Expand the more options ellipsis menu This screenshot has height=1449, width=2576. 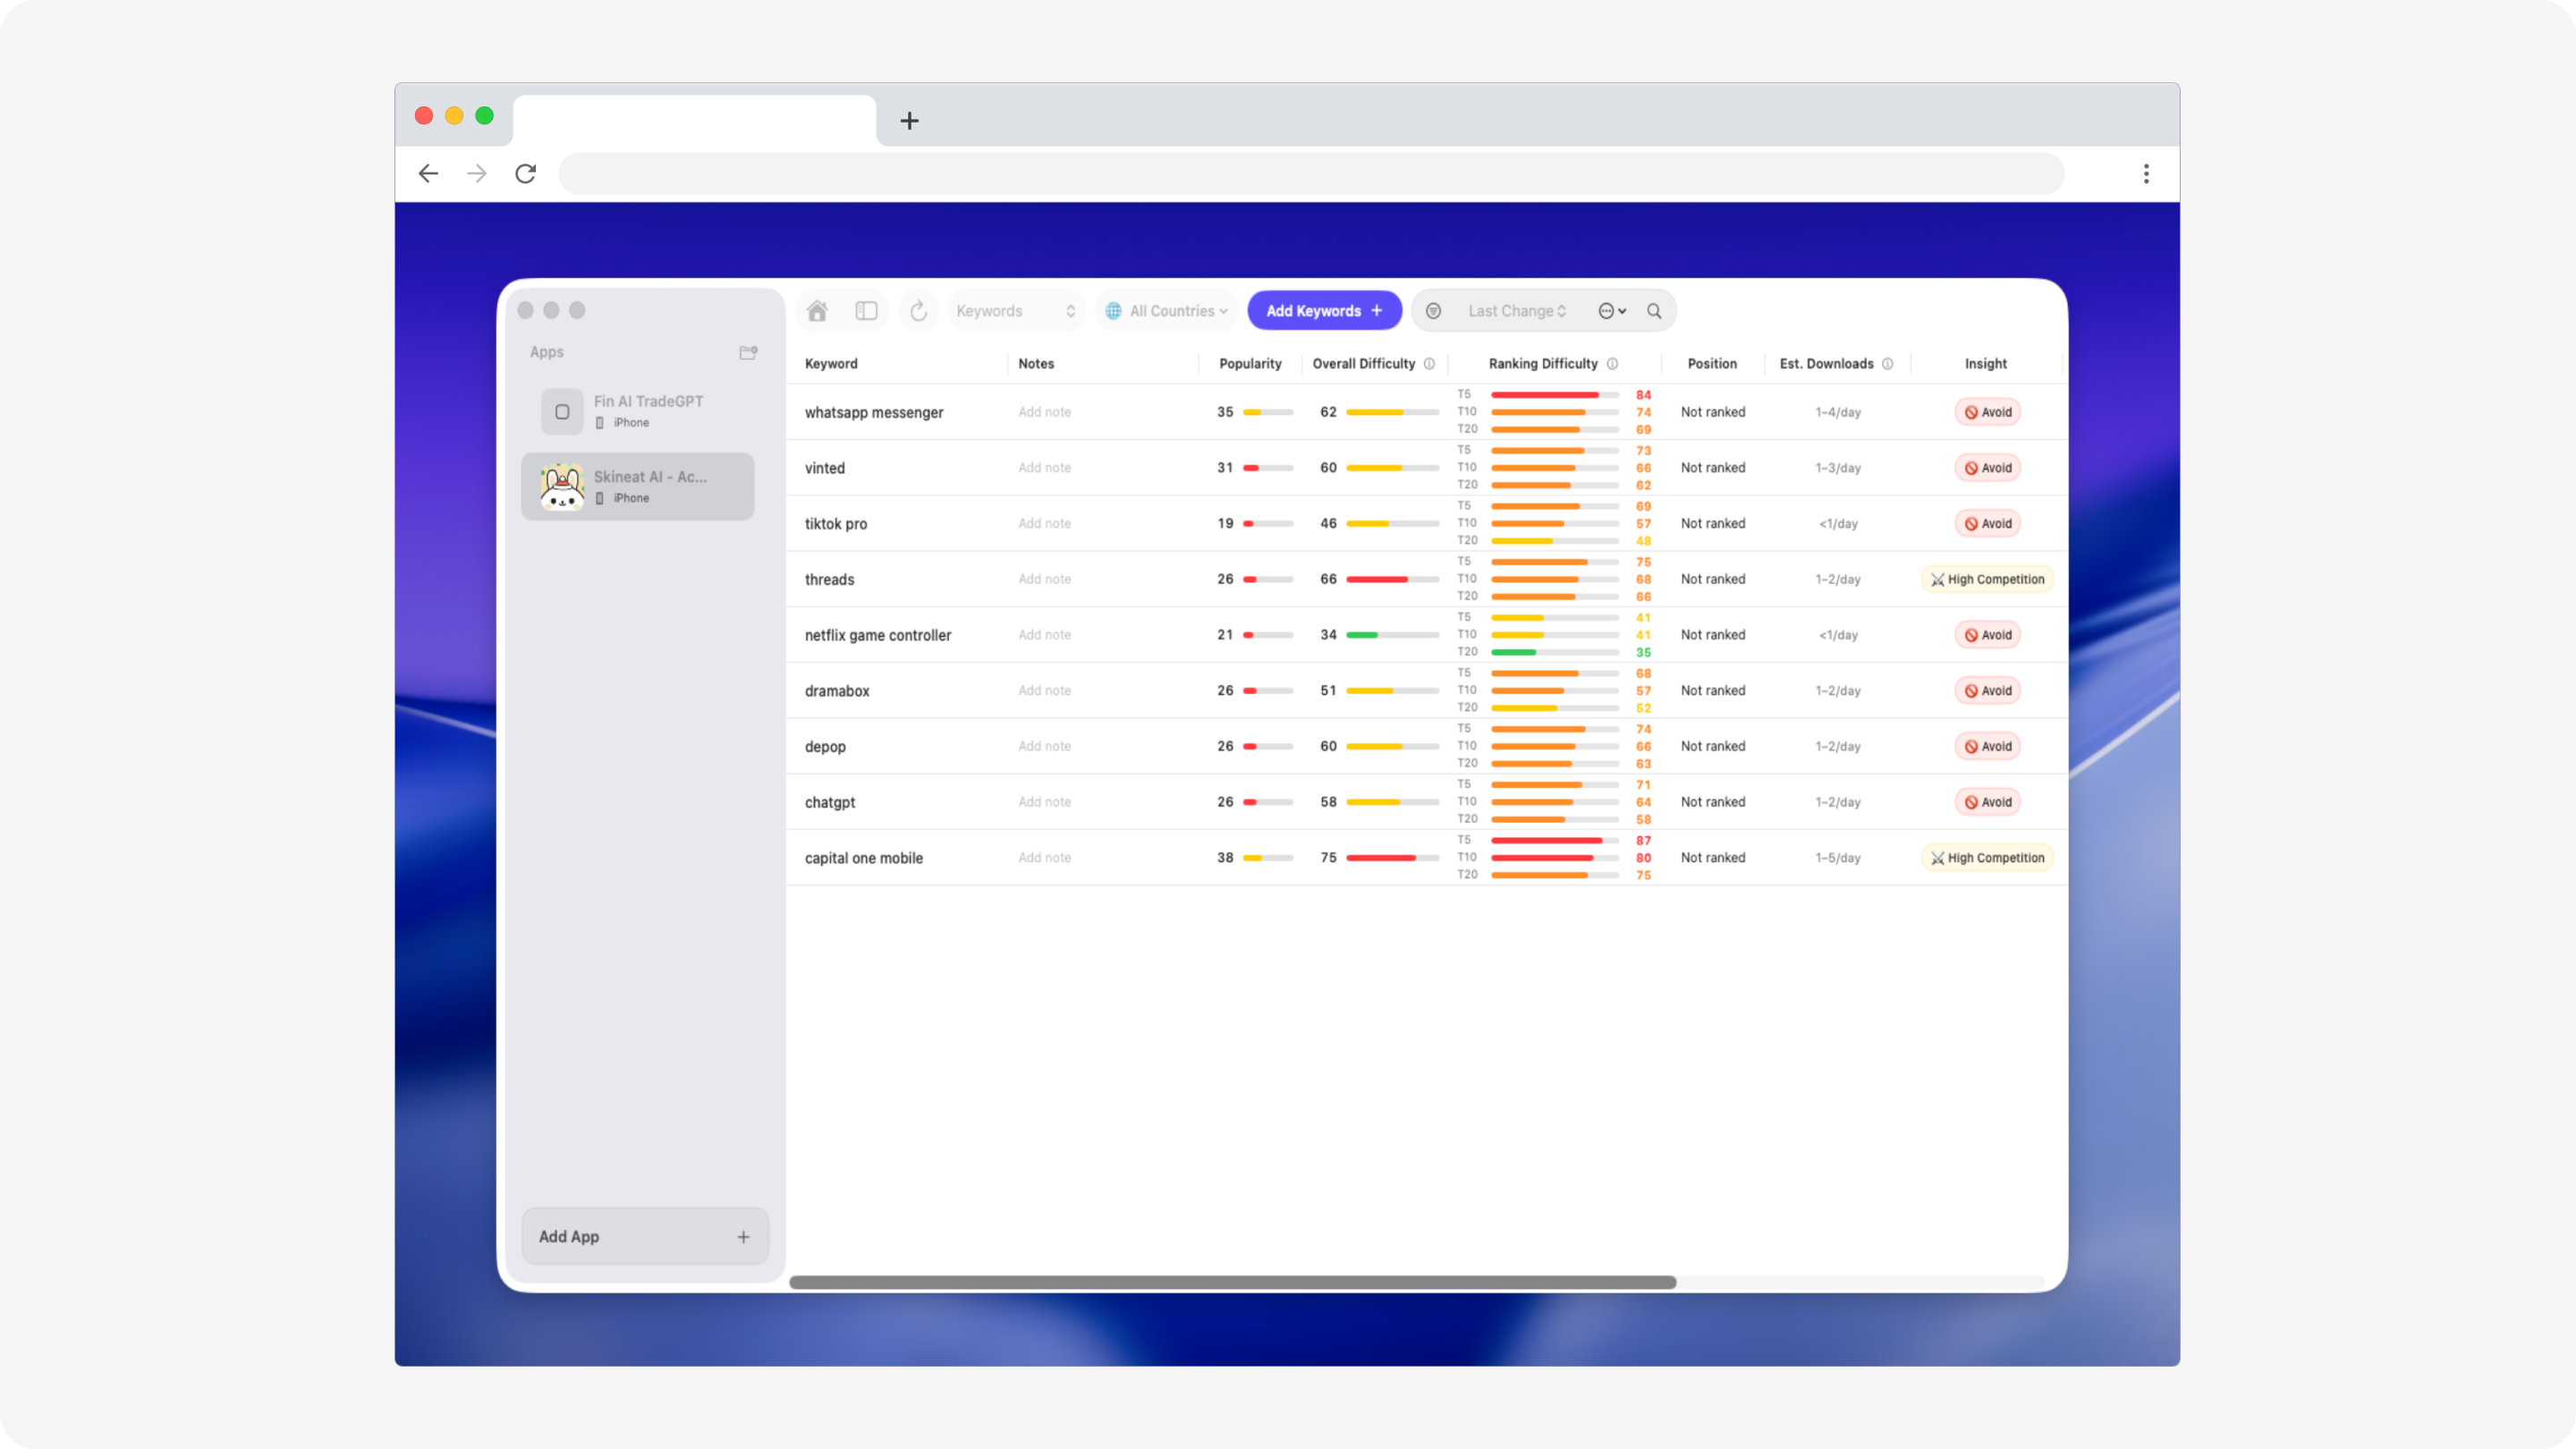coord(1611,311)
